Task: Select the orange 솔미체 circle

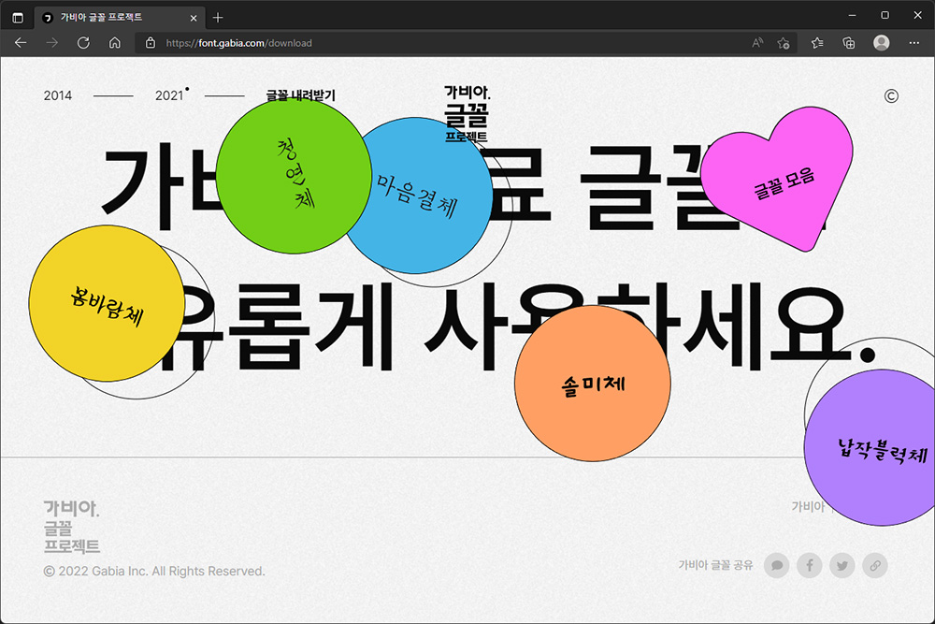Action: click(593, 384)
